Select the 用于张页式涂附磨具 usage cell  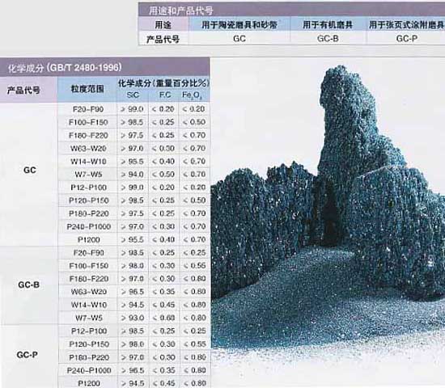click(406, 25)
